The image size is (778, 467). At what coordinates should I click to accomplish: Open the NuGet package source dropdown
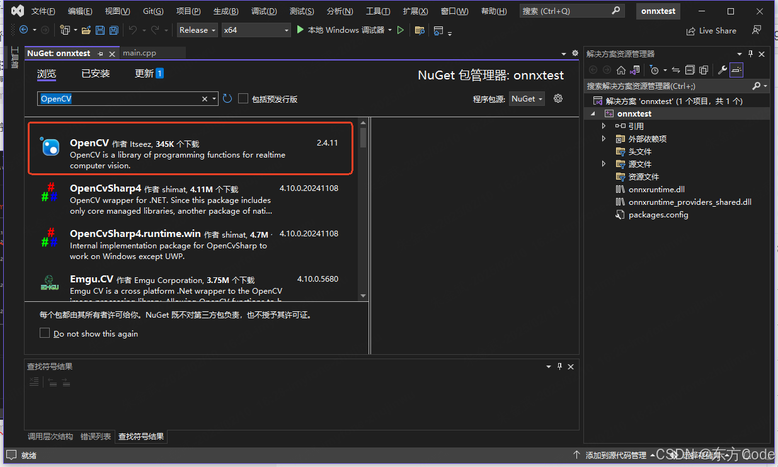coord(527,99)
